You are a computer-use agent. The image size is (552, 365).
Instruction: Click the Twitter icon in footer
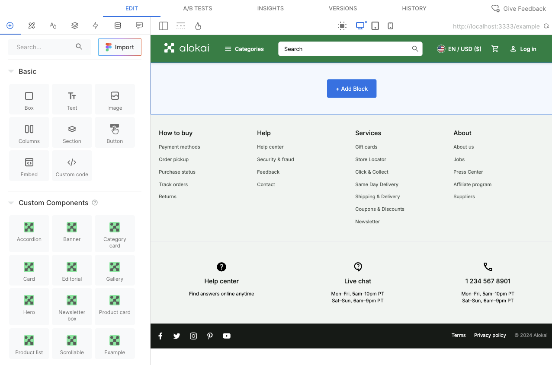point(177,336)
